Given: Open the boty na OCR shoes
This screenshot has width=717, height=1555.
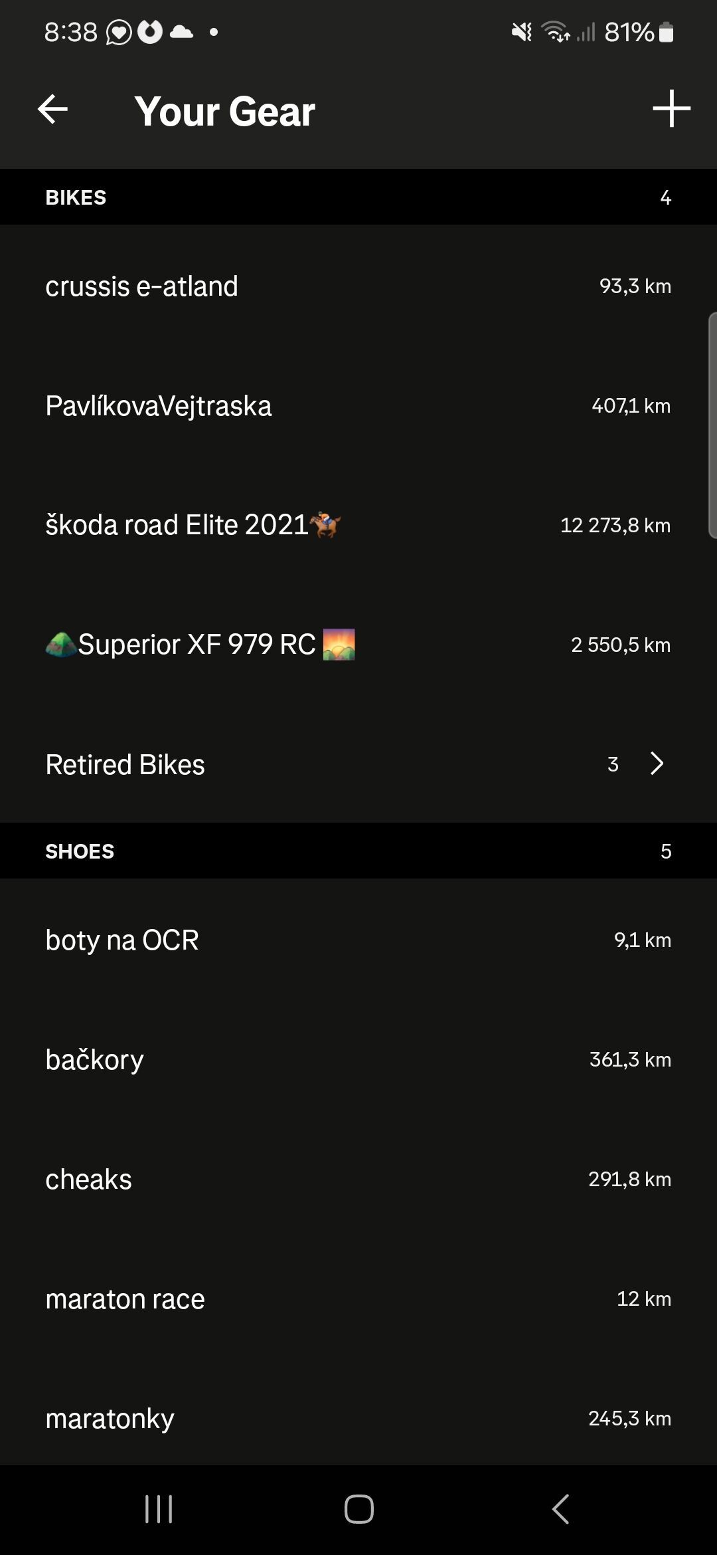Looking at the screenshot, I should 358,940.
